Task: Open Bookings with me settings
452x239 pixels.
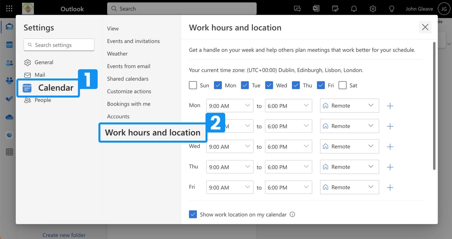Action: pos(129,104)
